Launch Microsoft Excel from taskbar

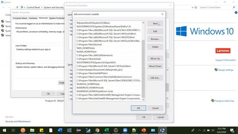click(x=107, y=130)
